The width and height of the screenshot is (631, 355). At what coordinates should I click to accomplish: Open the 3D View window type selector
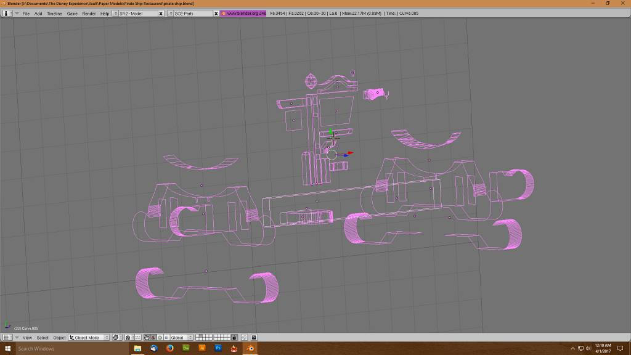7,338
